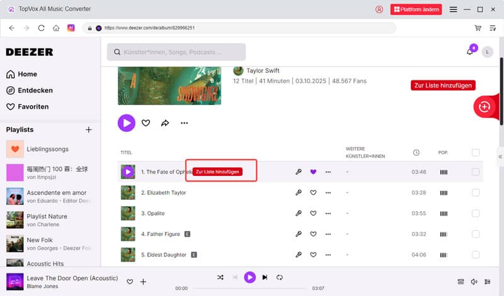Toggle shuffle in the player bar
The width and height of the screenshot is (504, 296).
coord(220,277)
